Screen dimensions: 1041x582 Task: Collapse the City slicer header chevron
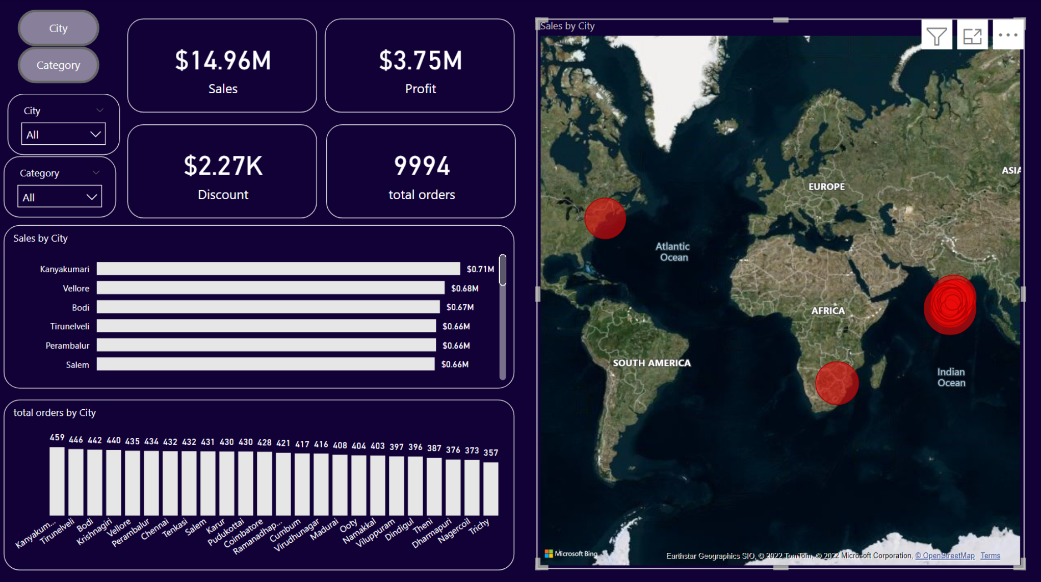point(100,110)
